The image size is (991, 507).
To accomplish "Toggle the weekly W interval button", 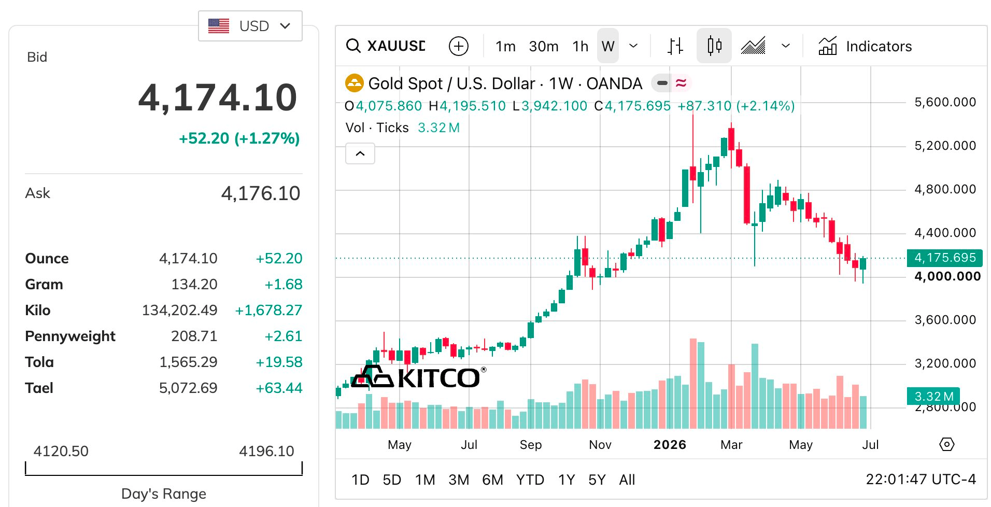I will point(608,46).
